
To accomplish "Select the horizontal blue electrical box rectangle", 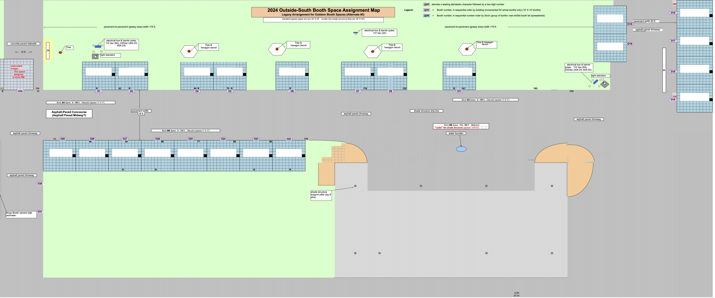I will click(x=98, y=47).
